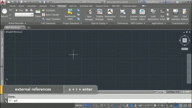Open the User Interface CUI editor
Screen dimensions: 192x108
(x=175, y=14)
